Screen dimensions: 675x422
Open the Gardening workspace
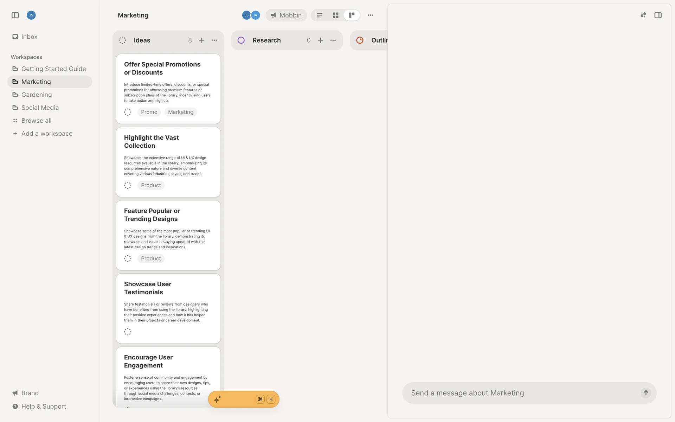[x=37, y=95]
